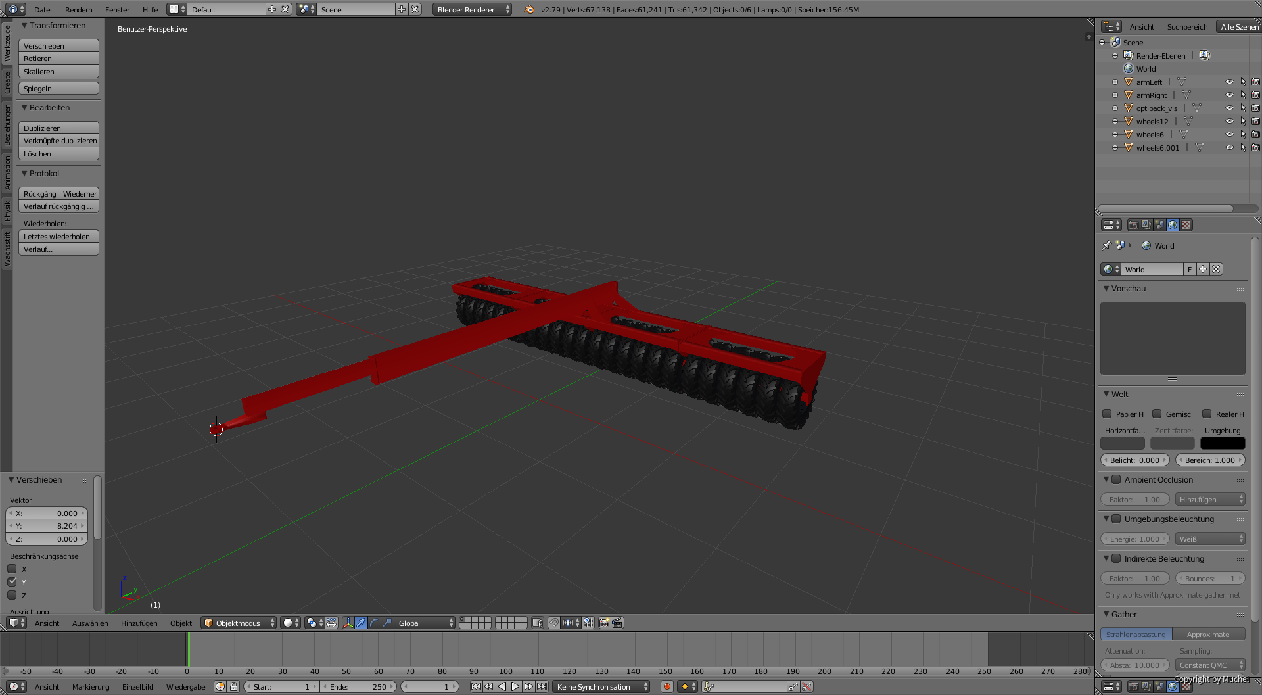Enable the Indirekte Beleuchtung checkbox
Viewport: 1262px width, 695px height.
[x=1116, y=558]
